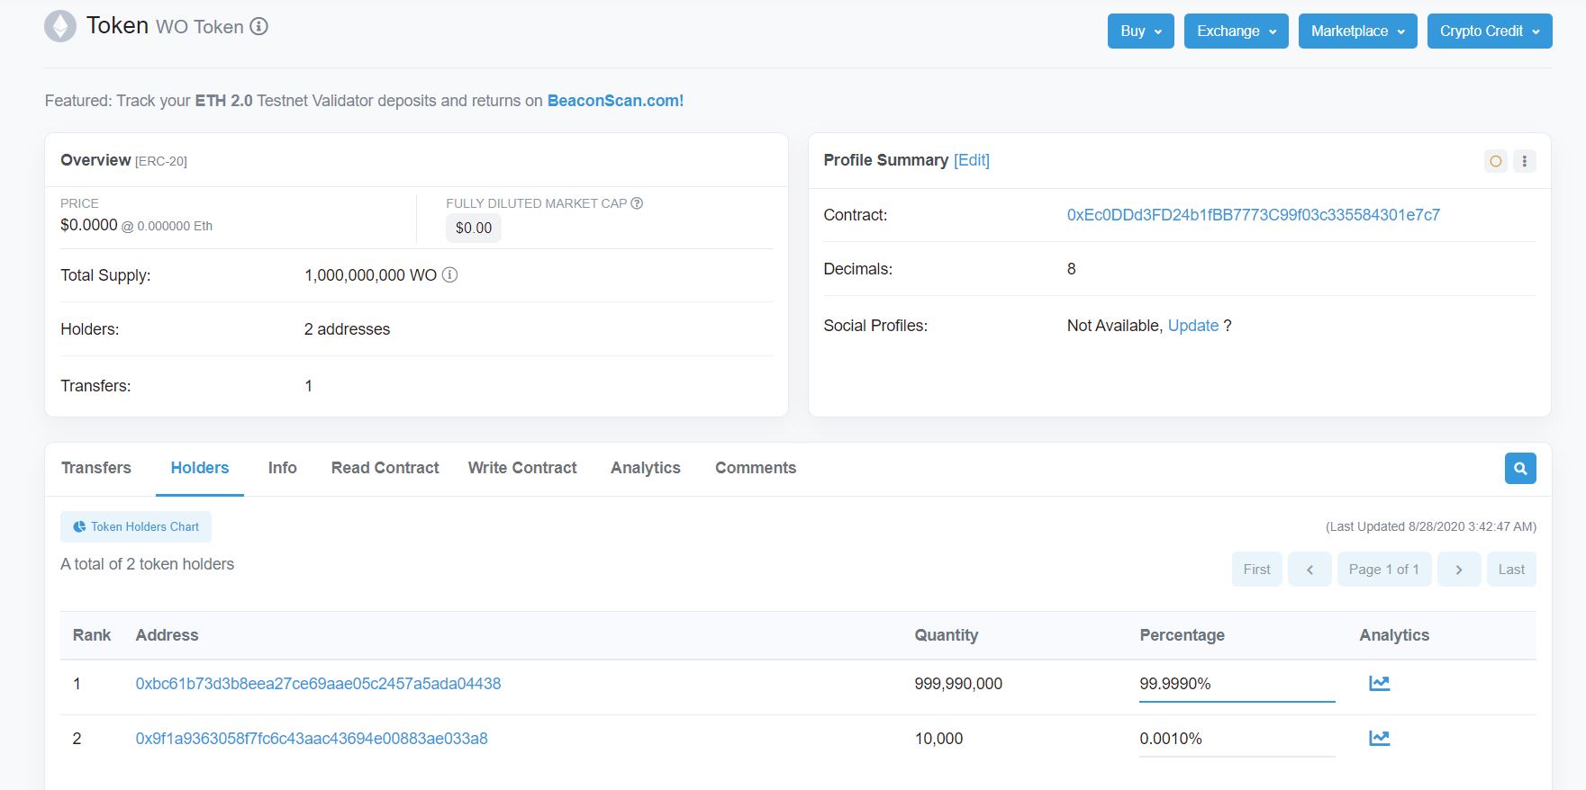Screen dimensions: 1586x790
Task: Click the Address column header
Action: (x=167, y=635)
